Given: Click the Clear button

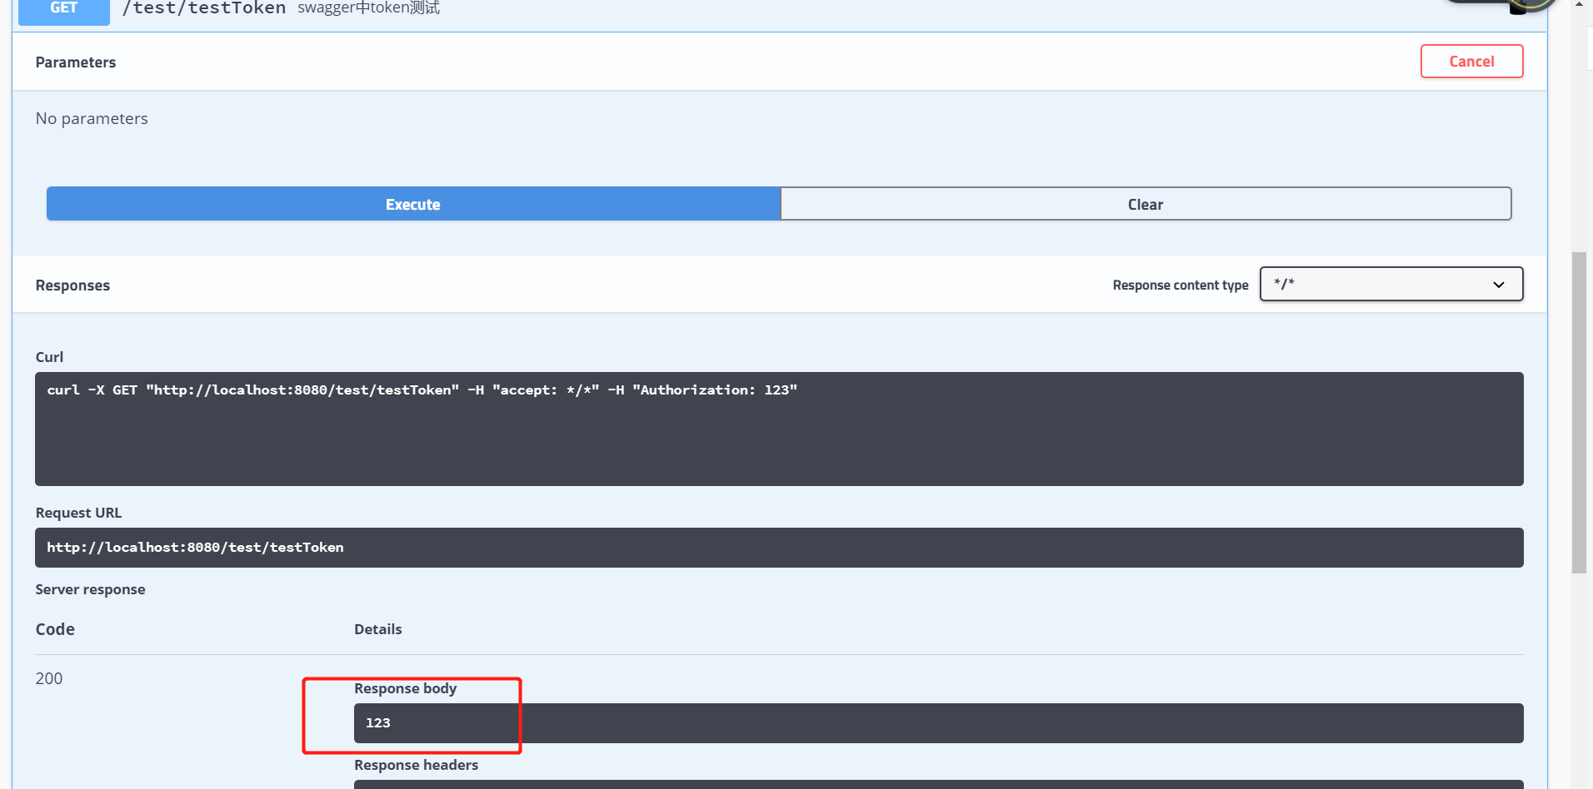Looking at the screenshot, I should [x=1146, y=204].
